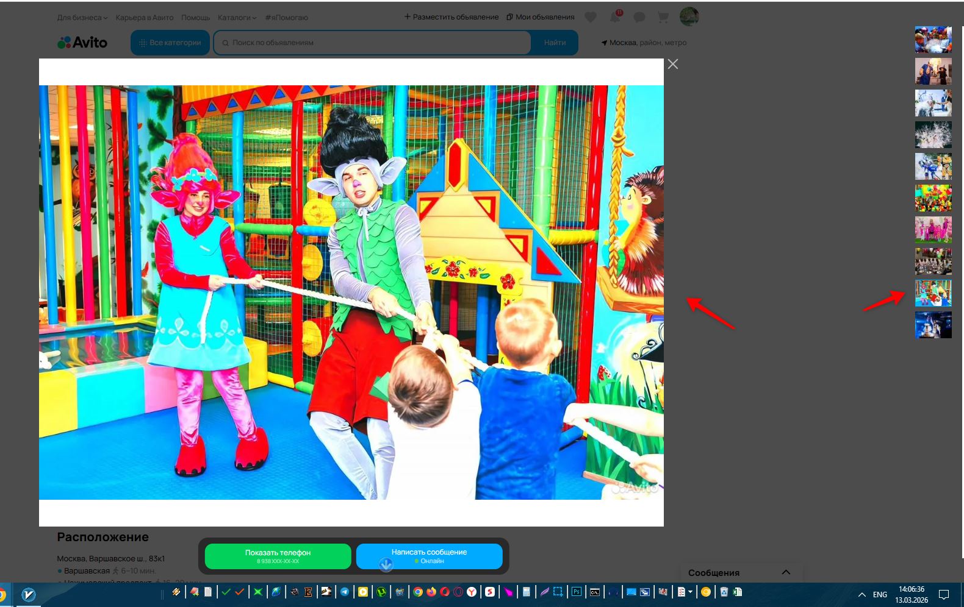Screen dimensions: 964x607
Task: Click Разместить объявление
Action: 451,17
